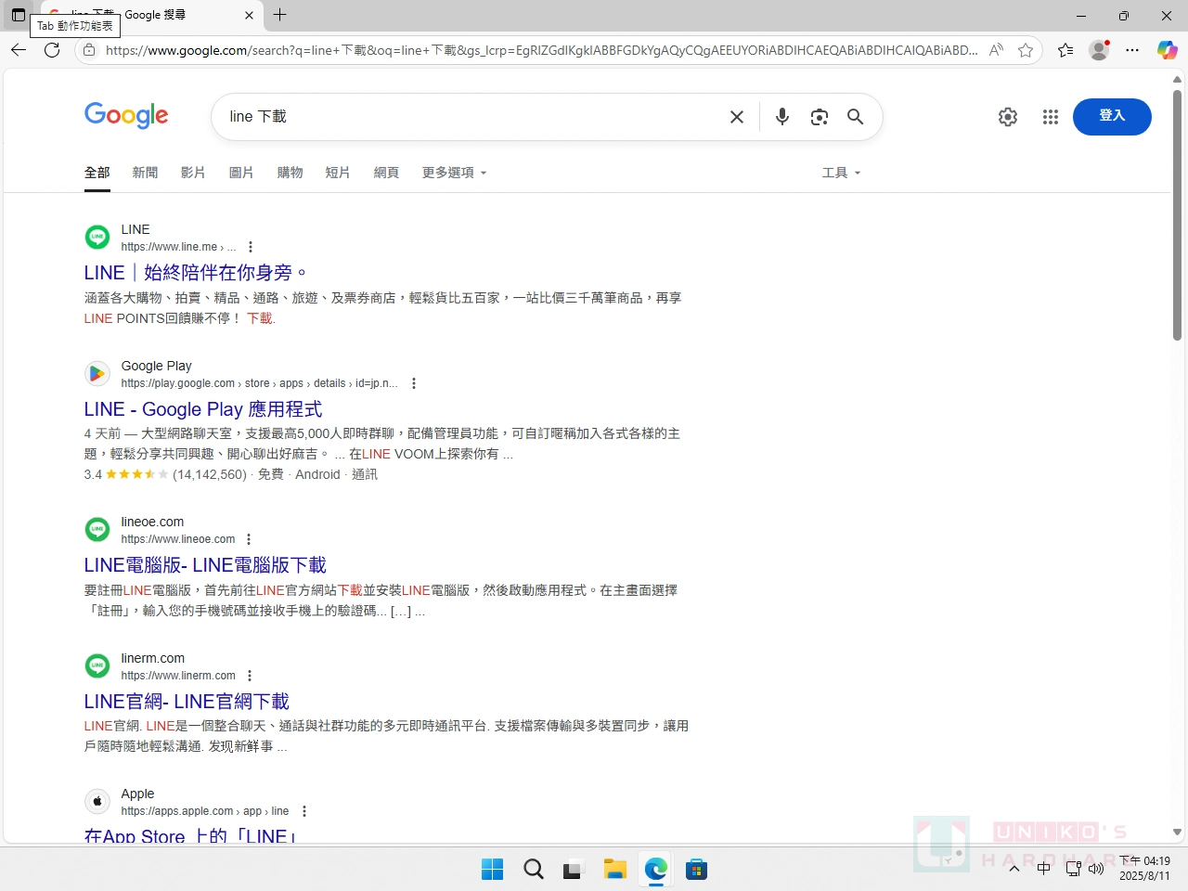Show hidden system tray icons
This screenshot has width=1188, height=891.
(1014, 869)
